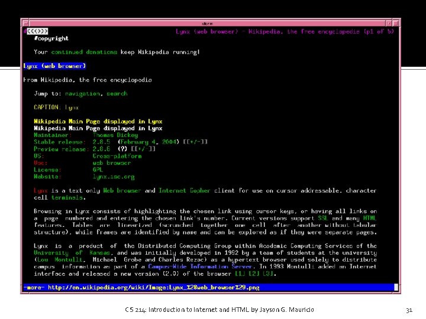Open the reference "[3]" footnote link
The height and width of the screenshot is (319, 426).
click(268, 274)
